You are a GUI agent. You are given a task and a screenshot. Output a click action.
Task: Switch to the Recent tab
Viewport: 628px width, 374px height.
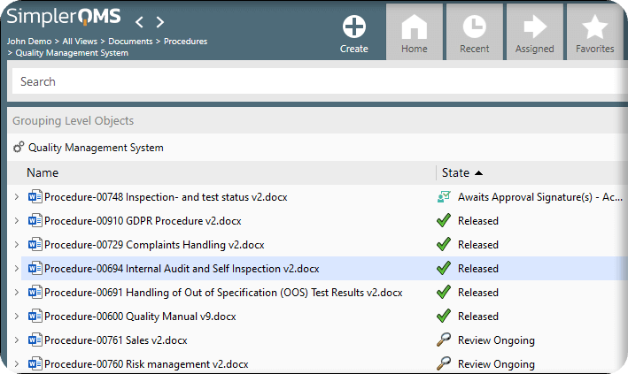click(x=474, y=31)
